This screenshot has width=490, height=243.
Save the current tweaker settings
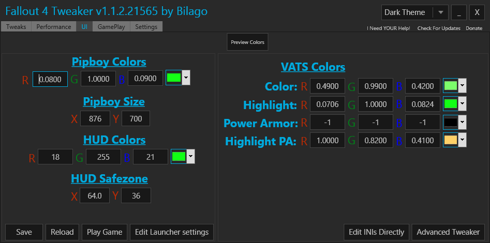click(24, 232)
